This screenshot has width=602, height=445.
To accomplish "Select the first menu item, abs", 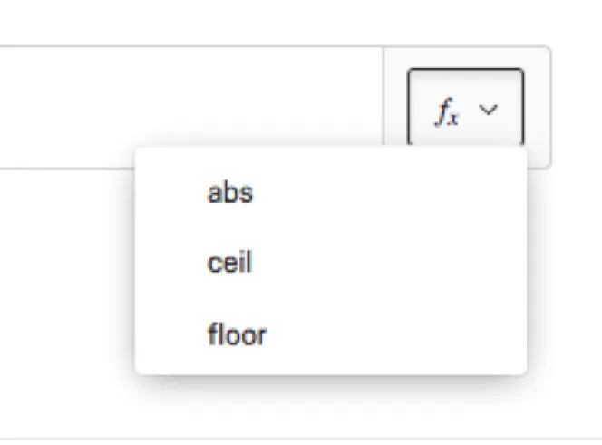I will [x=229, y=193].
